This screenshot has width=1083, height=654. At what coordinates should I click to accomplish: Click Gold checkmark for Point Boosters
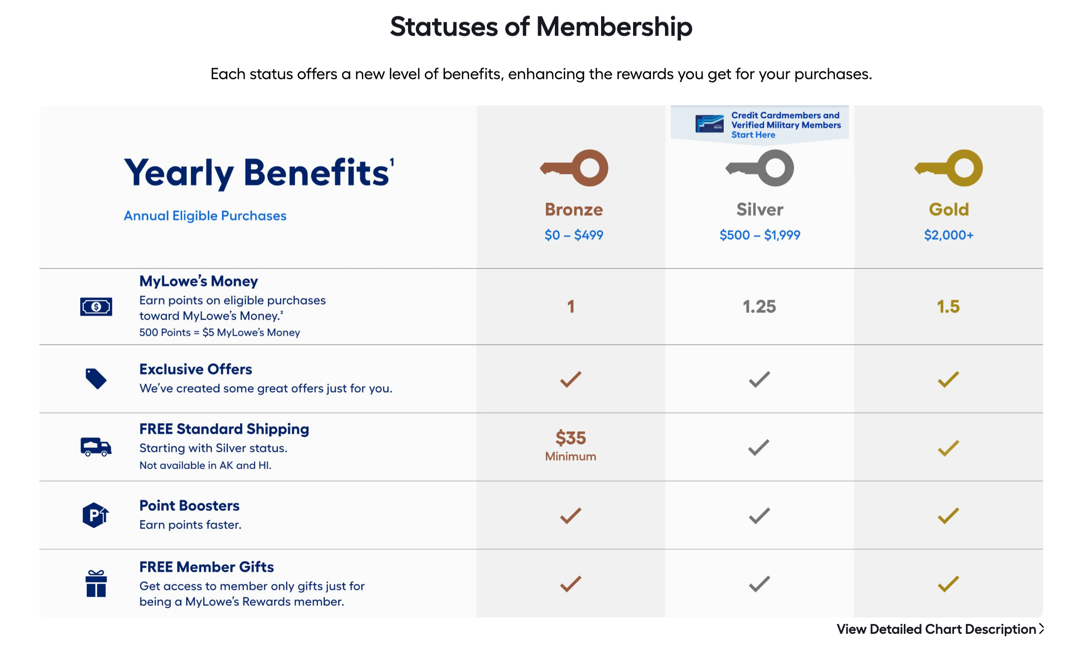click(x=948, y=516)
